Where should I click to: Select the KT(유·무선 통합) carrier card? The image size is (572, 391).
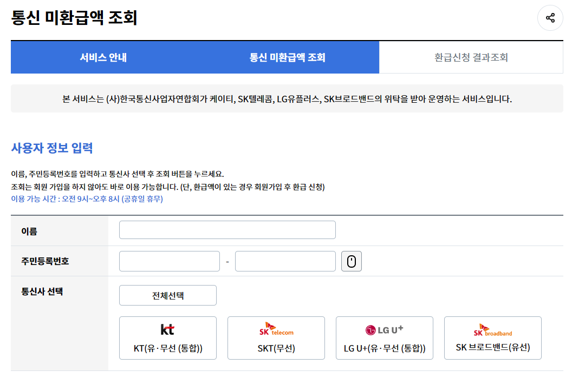167,337
